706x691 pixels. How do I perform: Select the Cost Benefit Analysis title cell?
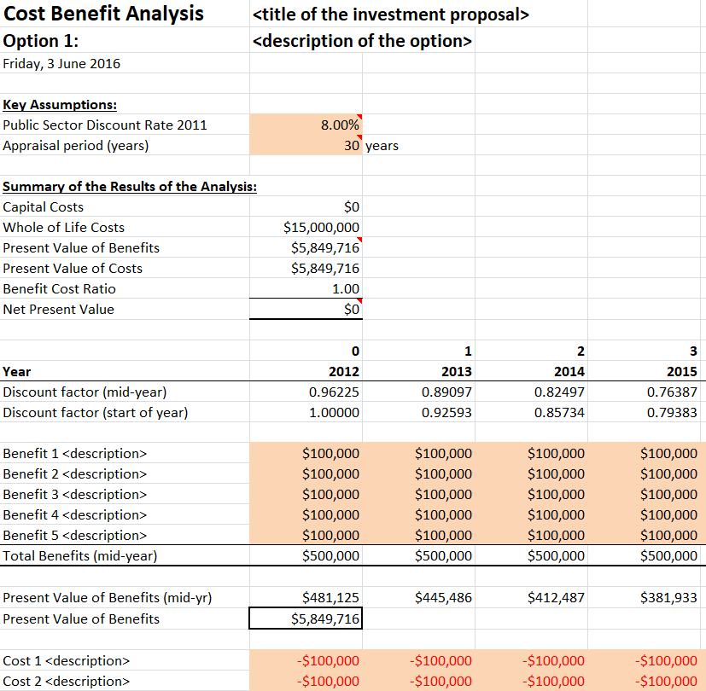coord(104,14)
